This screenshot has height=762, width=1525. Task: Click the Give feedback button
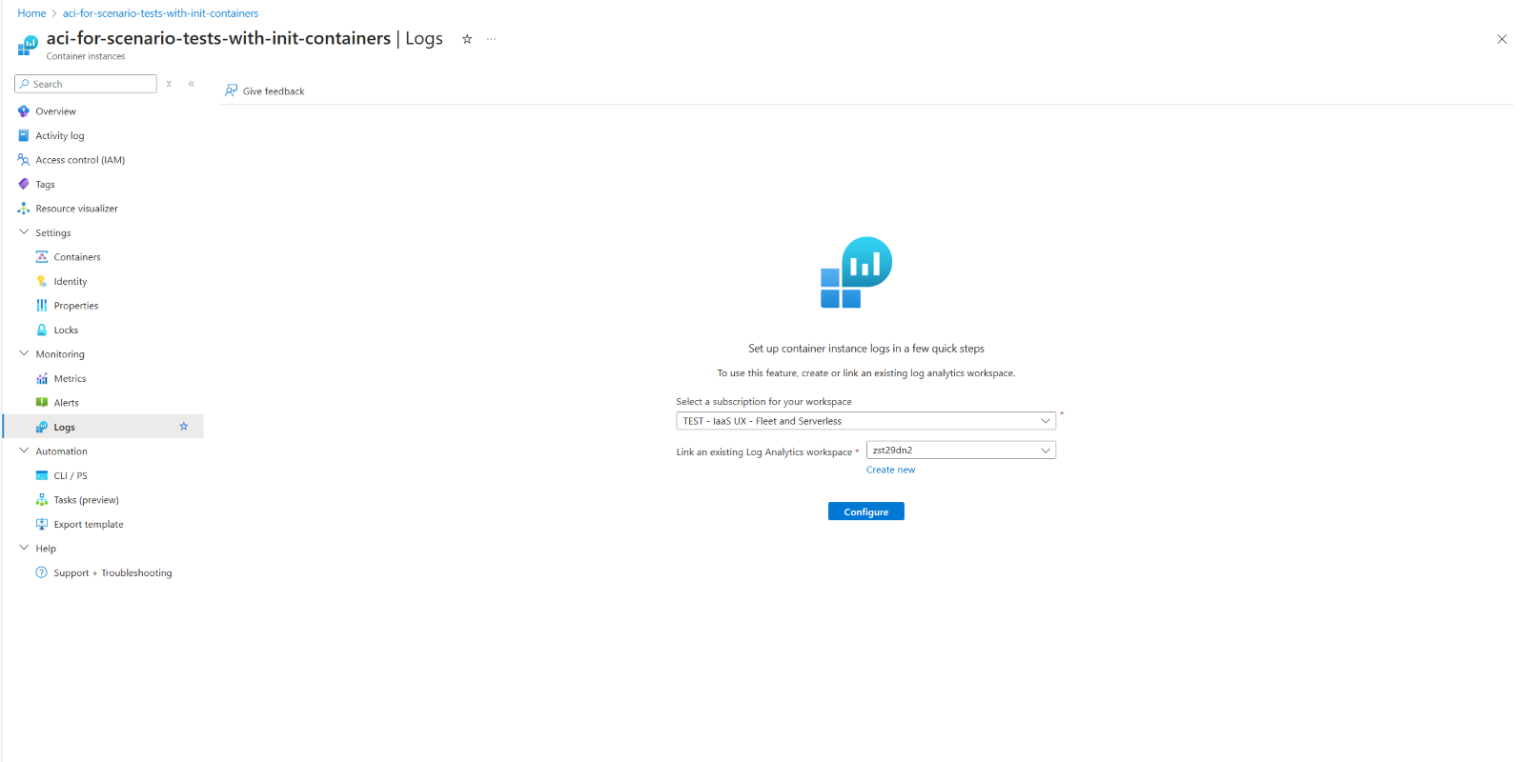coord(265,91)
